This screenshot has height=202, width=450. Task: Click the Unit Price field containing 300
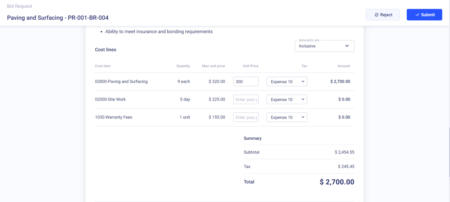coord(246,82)
